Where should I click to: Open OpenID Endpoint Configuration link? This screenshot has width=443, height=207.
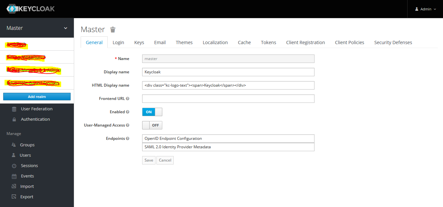point(228,139)
